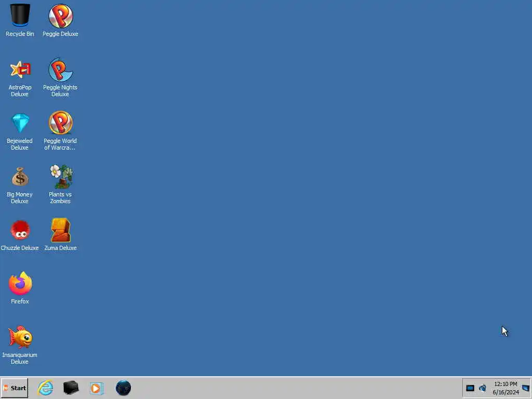Open the Start menu
This screenshot has width=532, height=399.
[x=14, y=388]
